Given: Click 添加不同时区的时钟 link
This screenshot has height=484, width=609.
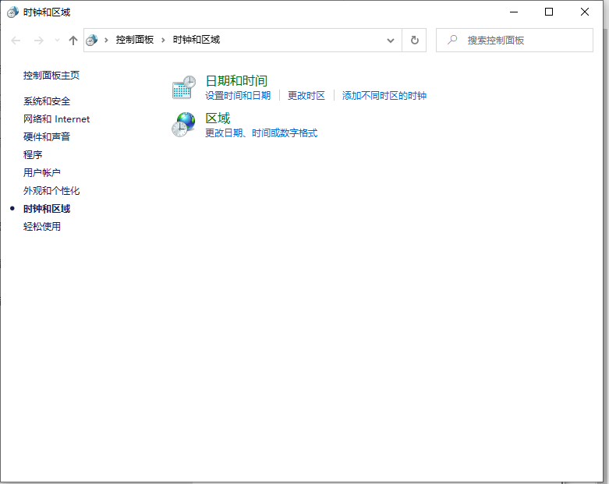Looking at the screenshot, I should click(x=384, y=96).
